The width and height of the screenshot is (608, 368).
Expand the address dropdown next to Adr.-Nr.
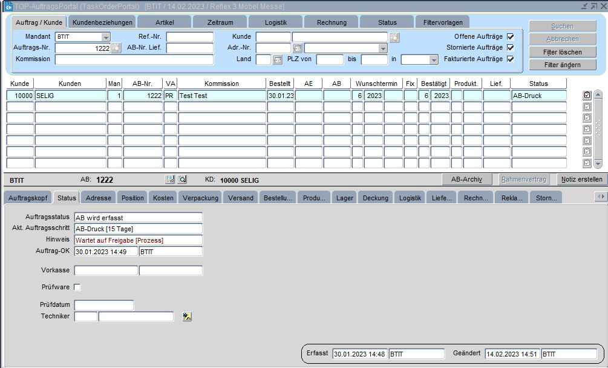point(383,48)
